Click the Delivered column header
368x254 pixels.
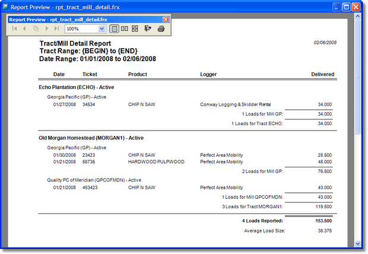[x=323, y=74]
